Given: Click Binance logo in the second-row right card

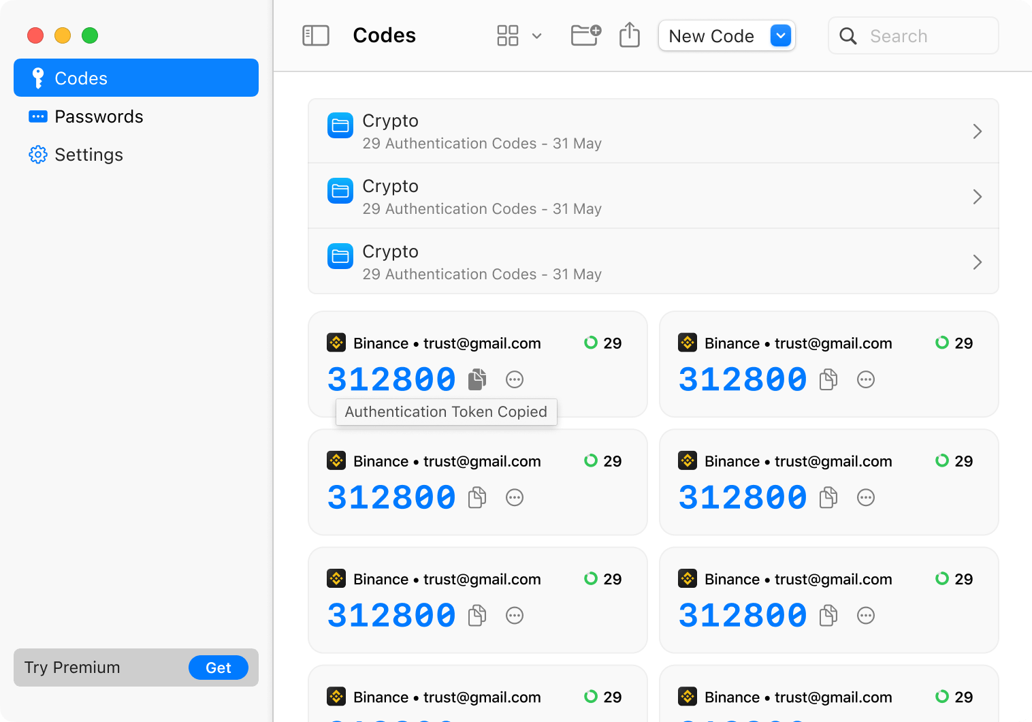Looking at the screenshot, I should click(688, 460).
